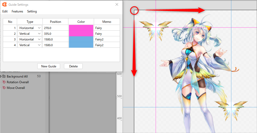Click the Memo column header
257x133 pixels.
pos(107,22)
